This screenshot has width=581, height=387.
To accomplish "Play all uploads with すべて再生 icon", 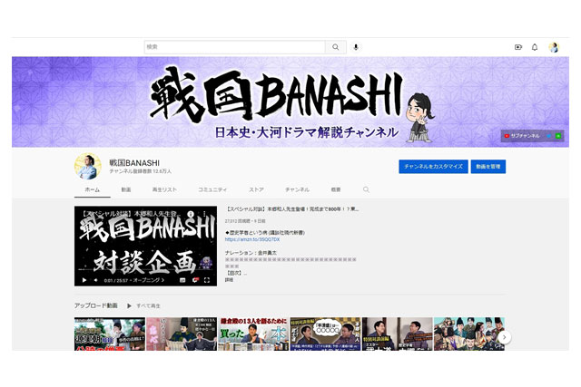I will tap(129, 305).
